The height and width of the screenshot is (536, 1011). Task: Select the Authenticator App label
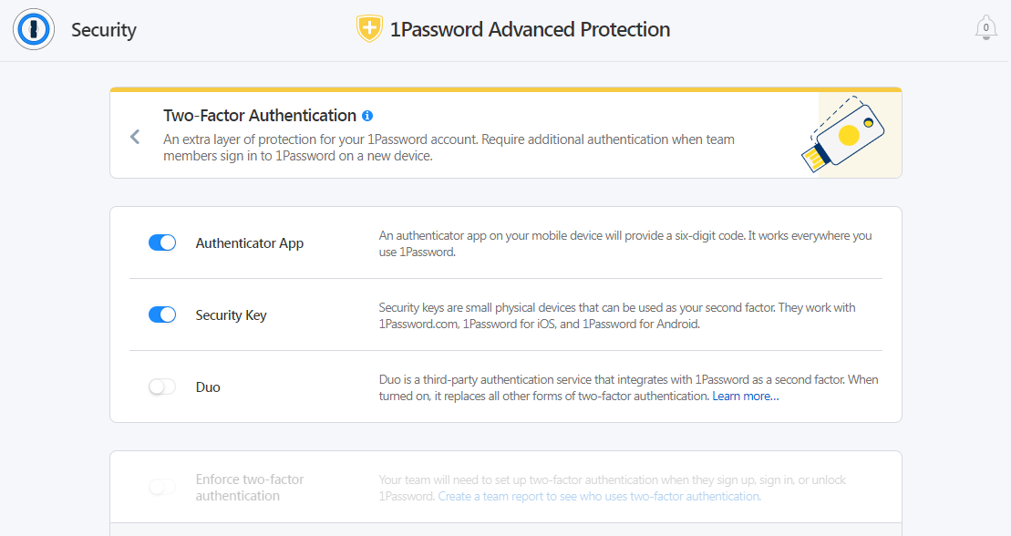pos(250,243)
